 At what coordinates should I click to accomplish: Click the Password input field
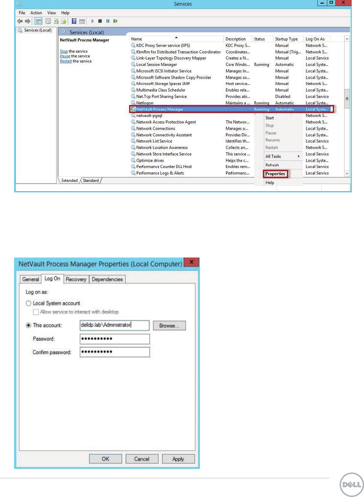(115, 339)
